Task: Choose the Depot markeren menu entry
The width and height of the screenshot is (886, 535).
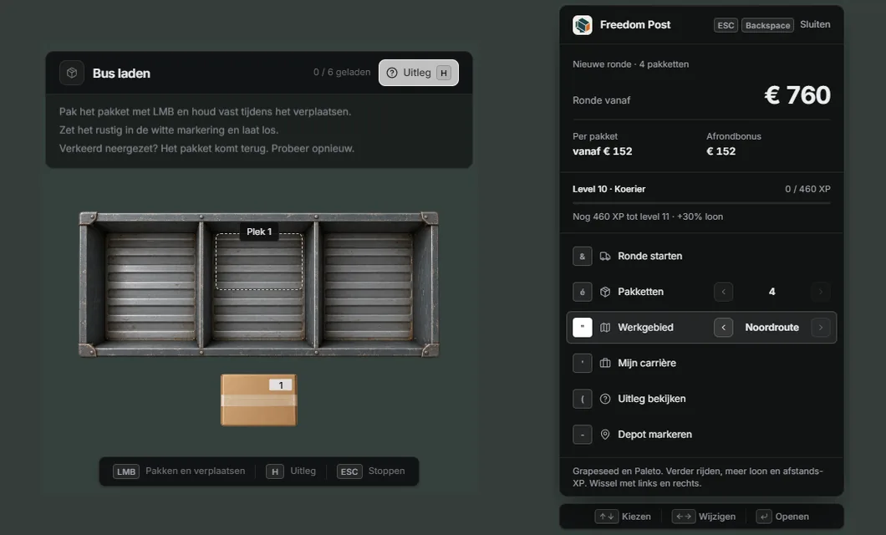Action: pyautogui.click(x=701, y=435)
